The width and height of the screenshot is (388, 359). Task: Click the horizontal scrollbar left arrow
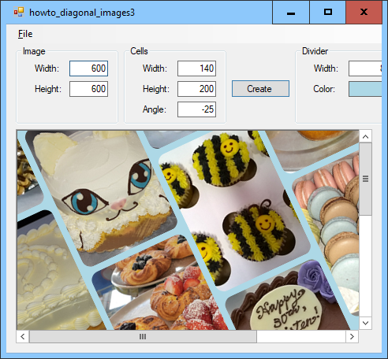(x=23, y=336)
